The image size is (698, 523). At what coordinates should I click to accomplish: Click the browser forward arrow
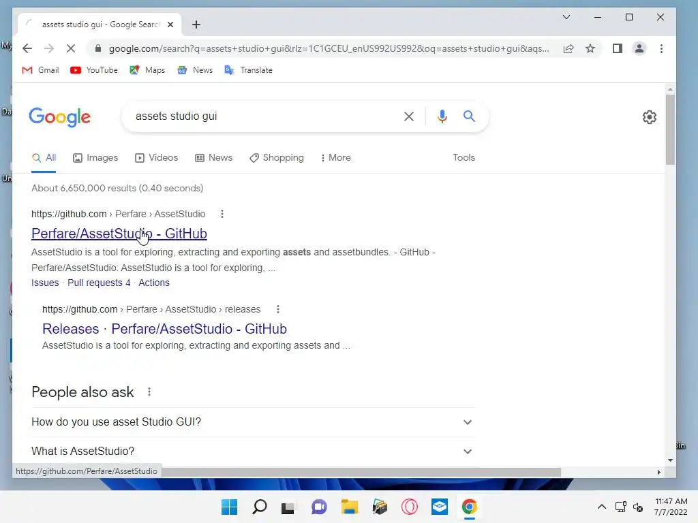pyautogui.click(x=49, y=48)
